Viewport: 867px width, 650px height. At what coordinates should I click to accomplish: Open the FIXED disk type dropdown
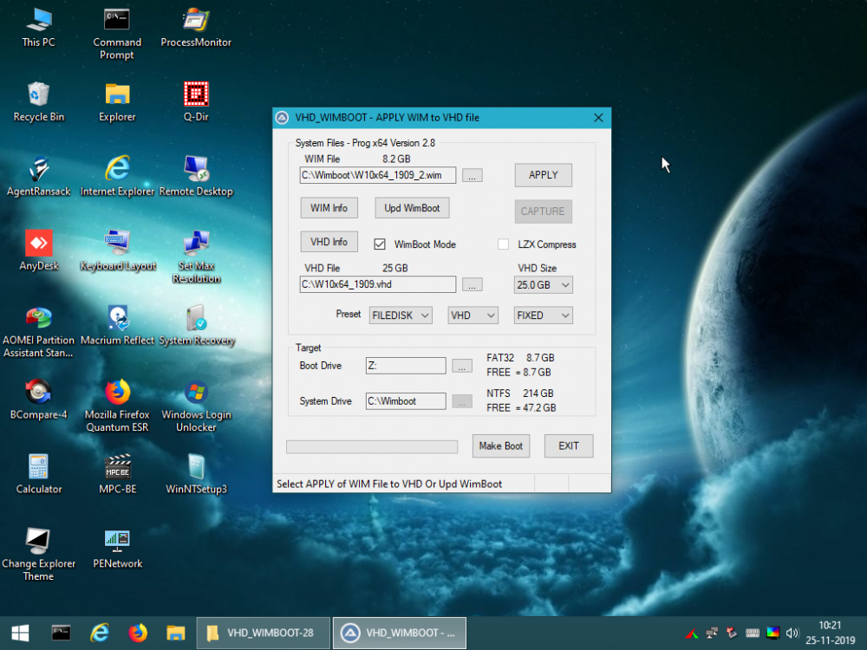(x=543, y=315)
